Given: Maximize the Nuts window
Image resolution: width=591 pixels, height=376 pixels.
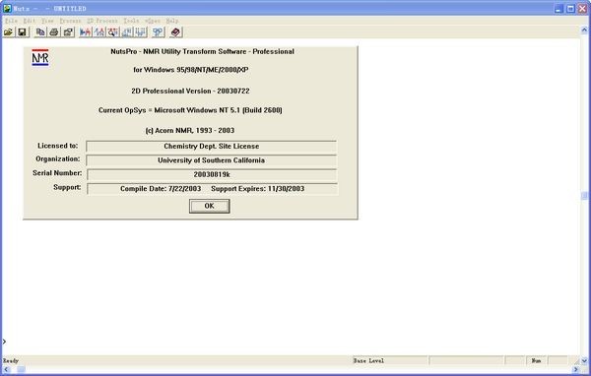Looking at the screenshot, I should click(570, 8).
